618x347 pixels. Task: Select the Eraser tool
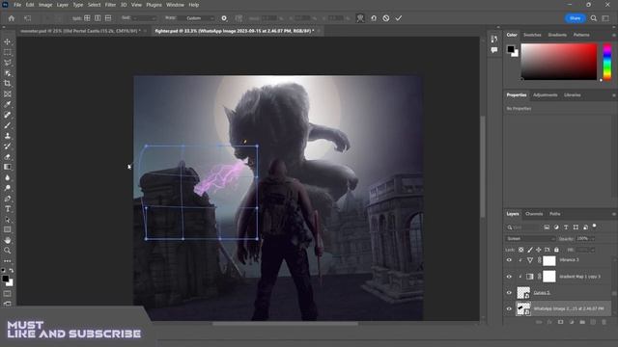(x=7, y=156)
